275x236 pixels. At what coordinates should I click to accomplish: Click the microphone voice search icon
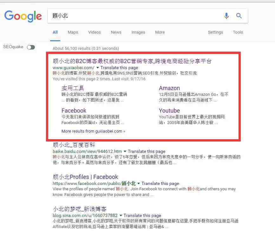226,16
